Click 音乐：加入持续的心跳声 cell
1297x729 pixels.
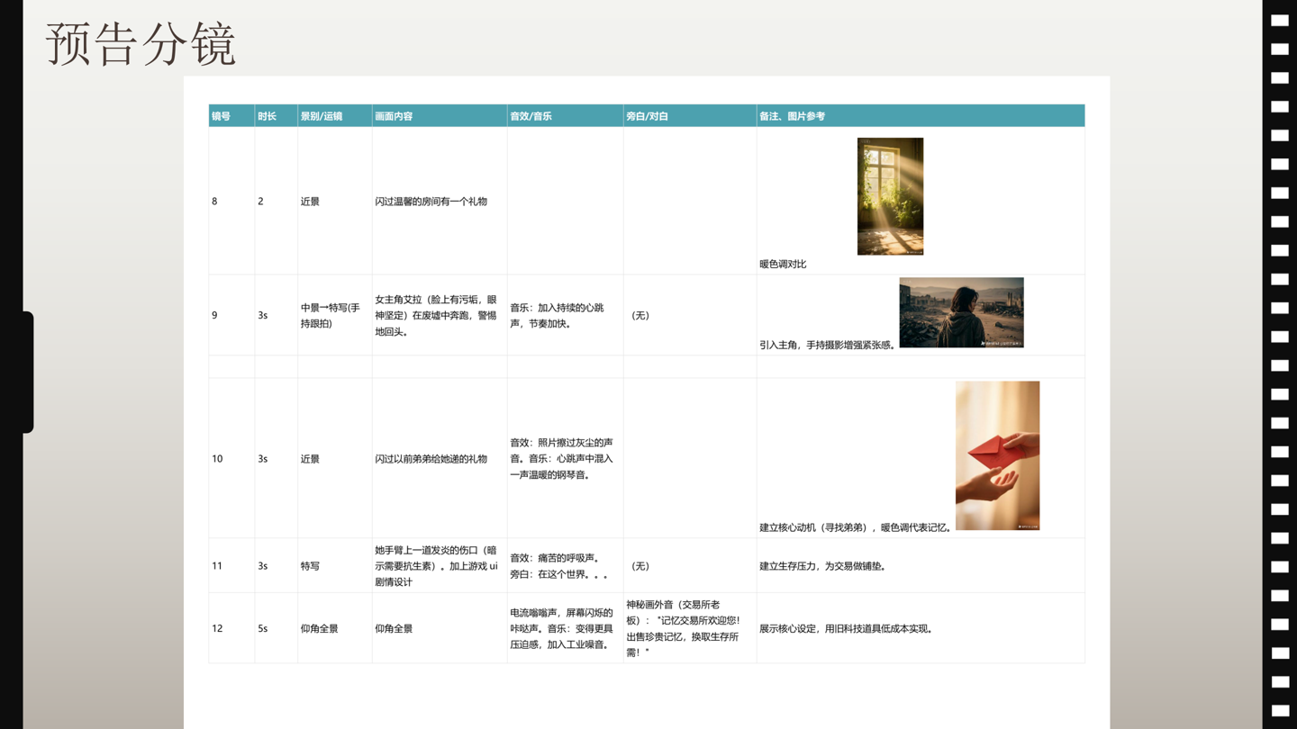click(x=565, y=315)
